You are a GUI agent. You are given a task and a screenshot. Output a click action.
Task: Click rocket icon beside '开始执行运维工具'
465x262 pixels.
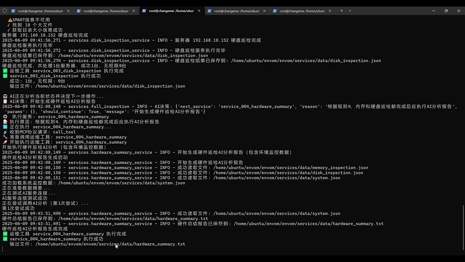(x=5, y=142)
